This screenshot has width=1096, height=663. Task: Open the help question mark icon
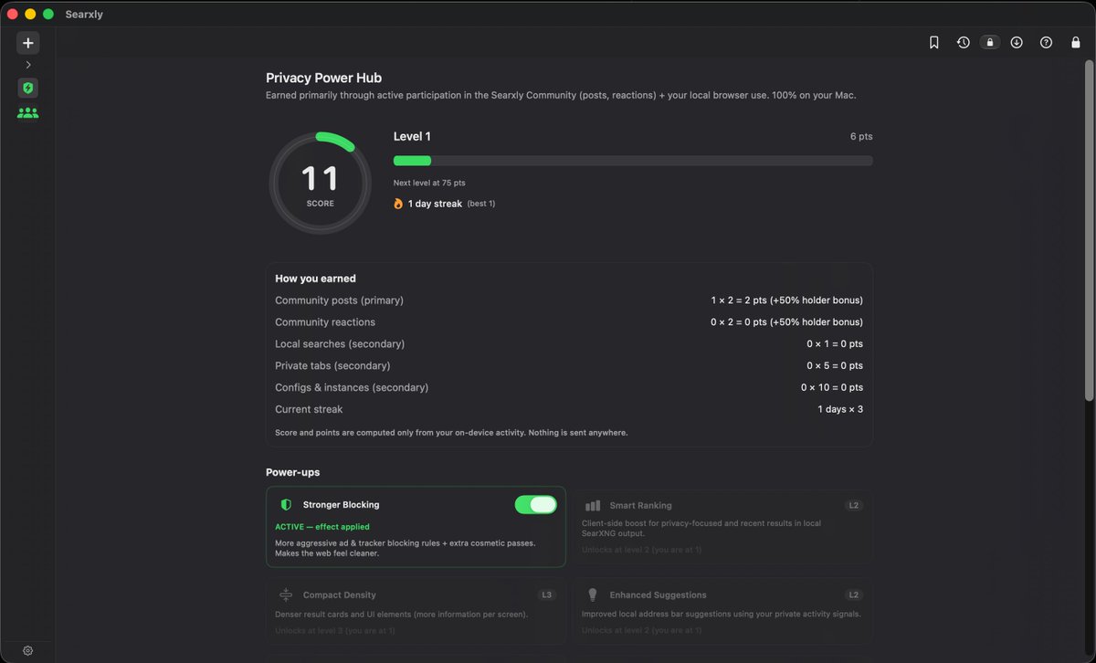point(1047,42)
